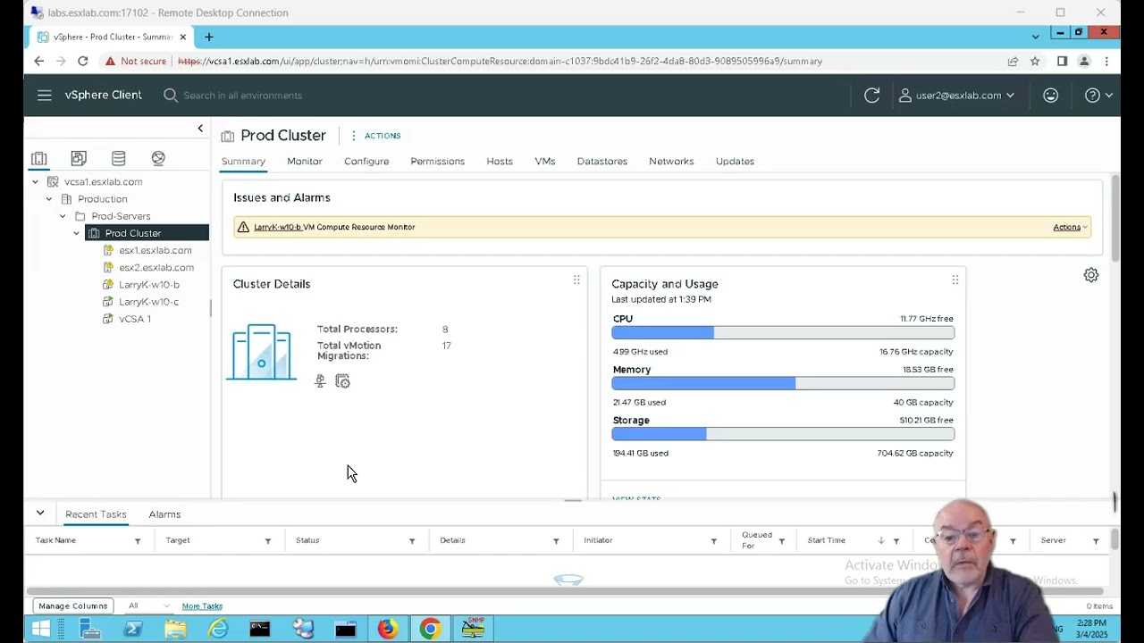
Task: Collapse the Recent Tasks bottom panel
Action: (40, 514)
